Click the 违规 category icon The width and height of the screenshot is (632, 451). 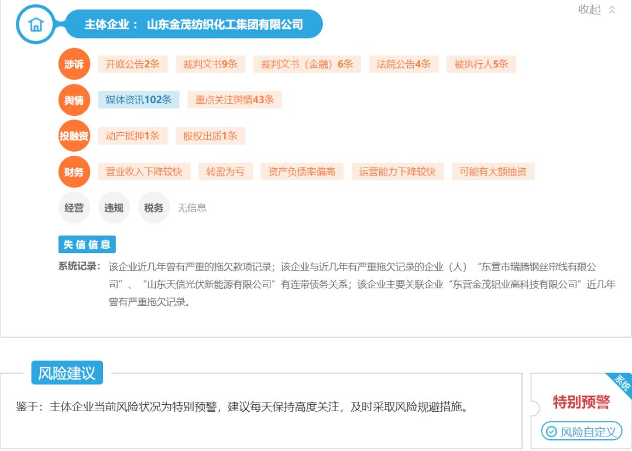tap(114, 207)
